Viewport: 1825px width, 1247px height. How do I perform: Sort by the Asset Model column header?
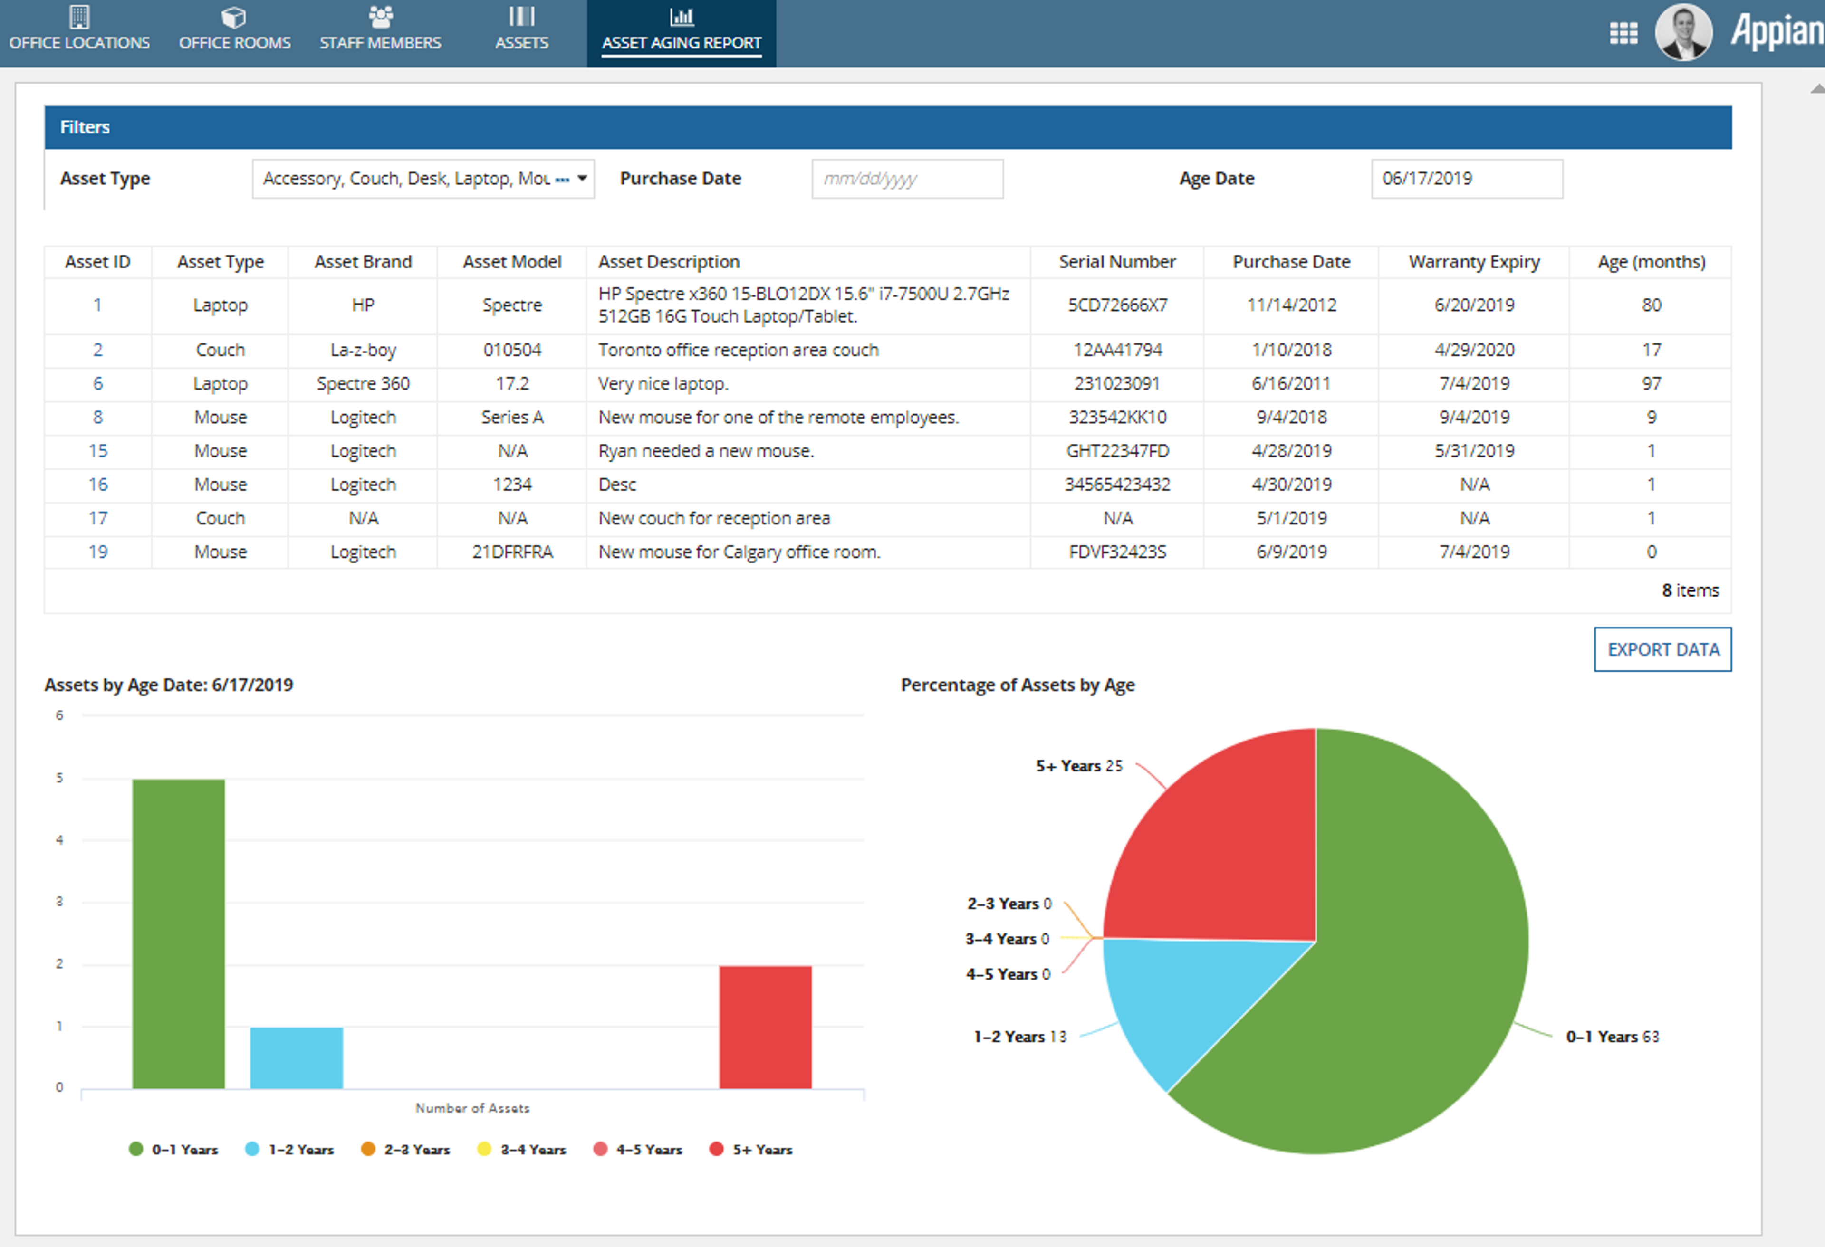(512, 262)
